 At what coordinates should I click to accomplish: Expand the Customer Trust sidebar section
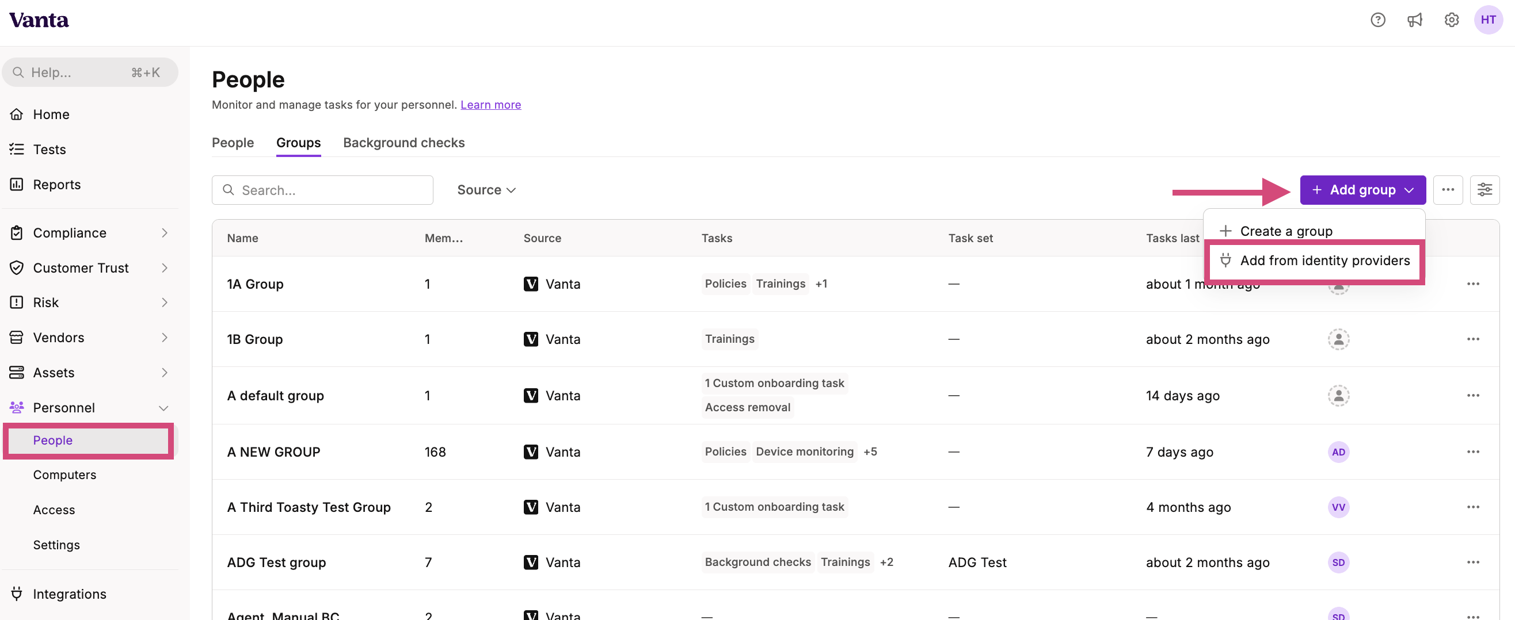(x=89, y=268)
